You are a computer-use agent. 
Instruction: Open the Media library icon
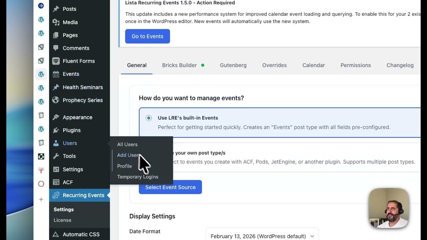pos(56,22)
